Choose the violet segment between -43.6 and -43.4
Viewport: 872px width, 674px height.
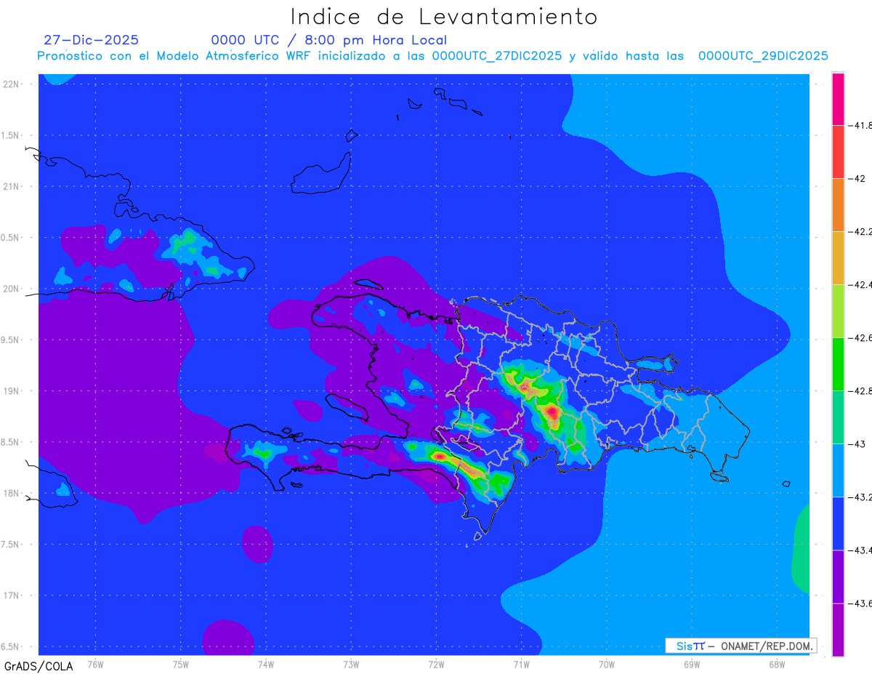[838, 577]
